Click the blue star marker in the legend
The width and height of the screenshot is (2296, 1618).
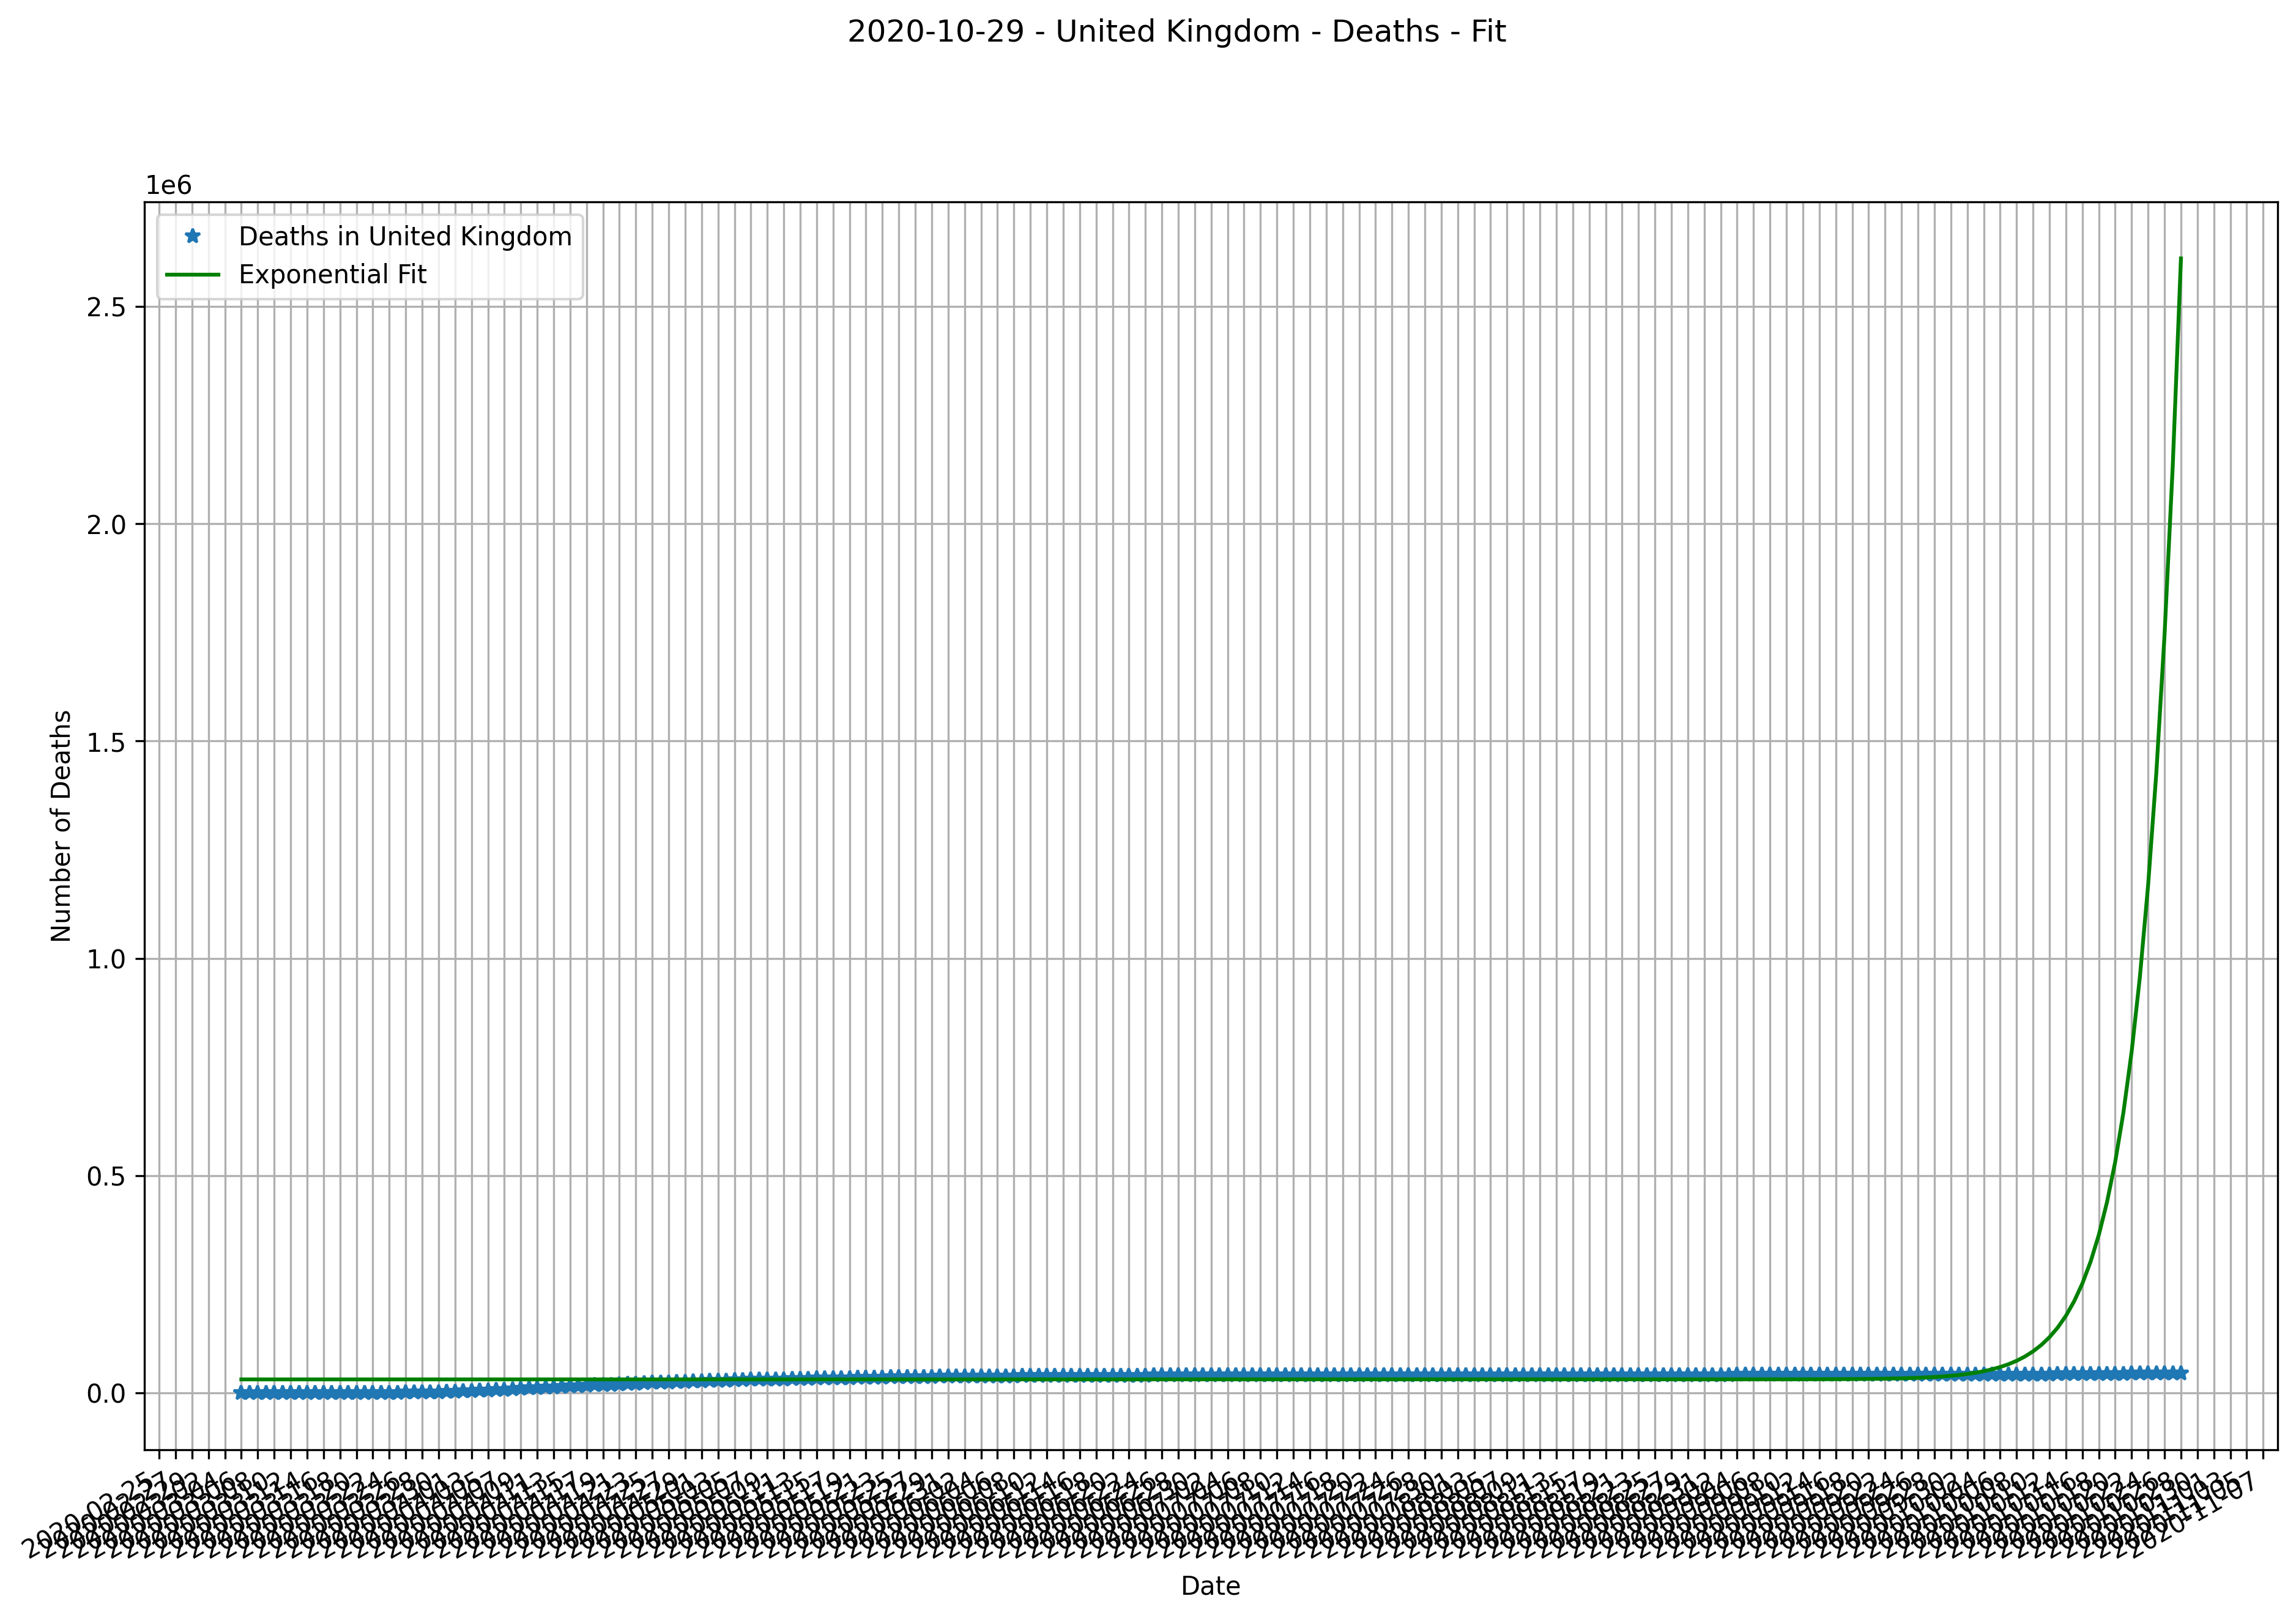click(193, 237)
